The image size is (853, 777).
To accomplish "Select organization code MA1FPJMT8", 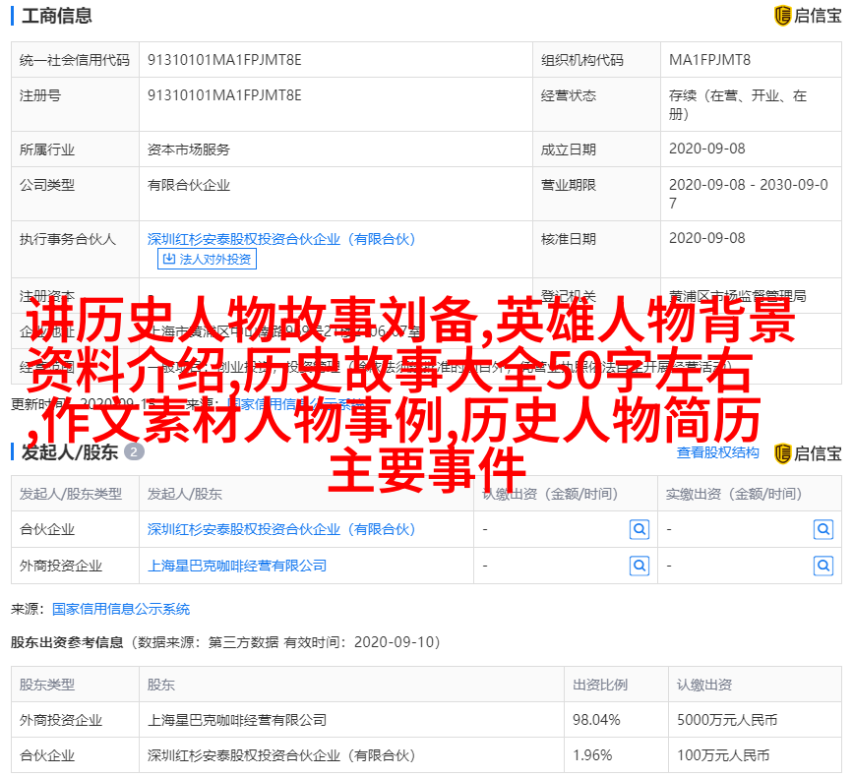I will (x=709, y=60).
